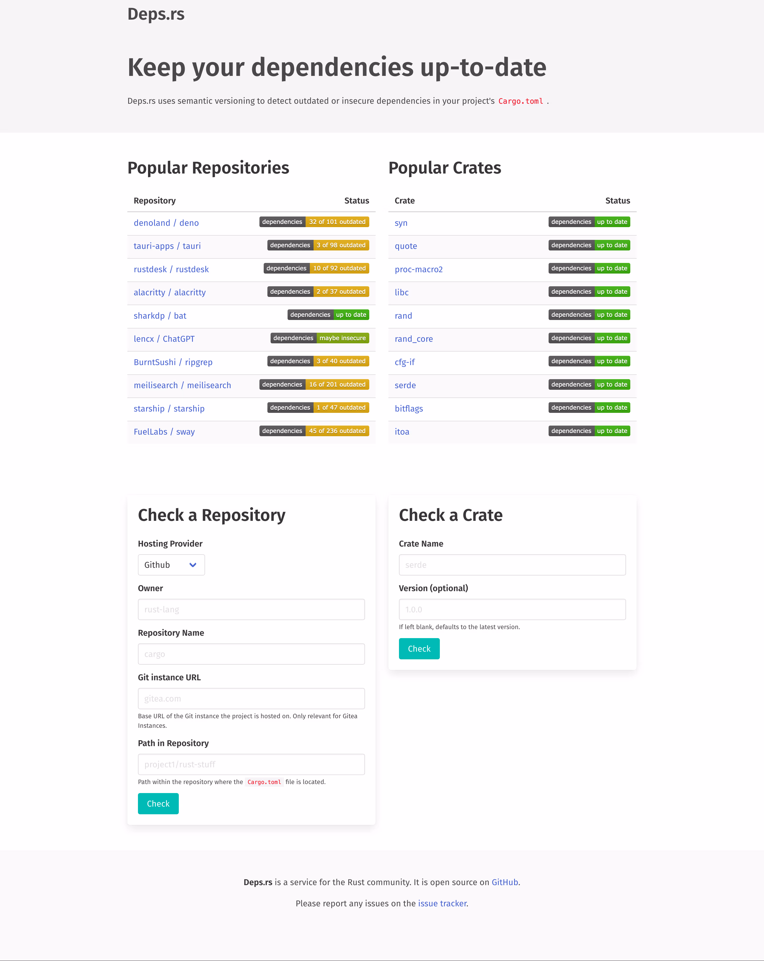The width and height of the screenshot is (764, 961).
Task: Click the maybe insecure status badge
Action: pos(320,338)
